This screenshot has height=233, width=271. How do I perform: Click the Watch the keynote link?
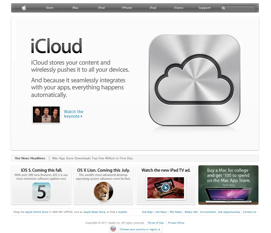[73, 114]
